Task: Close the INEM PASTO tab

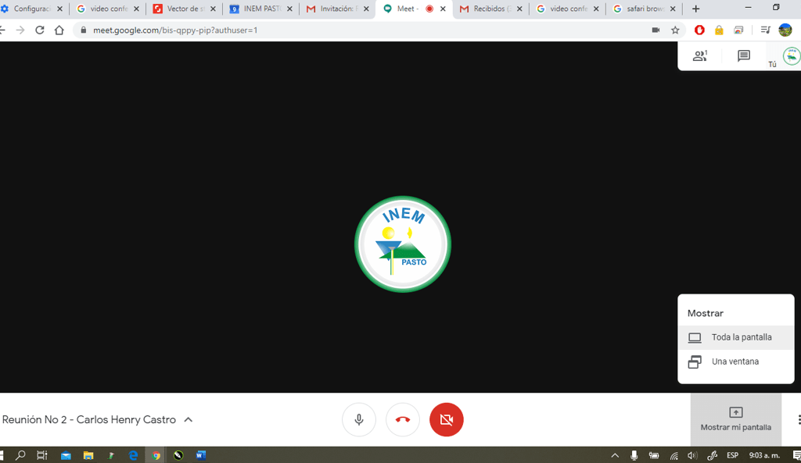Action: click(289, 9)
